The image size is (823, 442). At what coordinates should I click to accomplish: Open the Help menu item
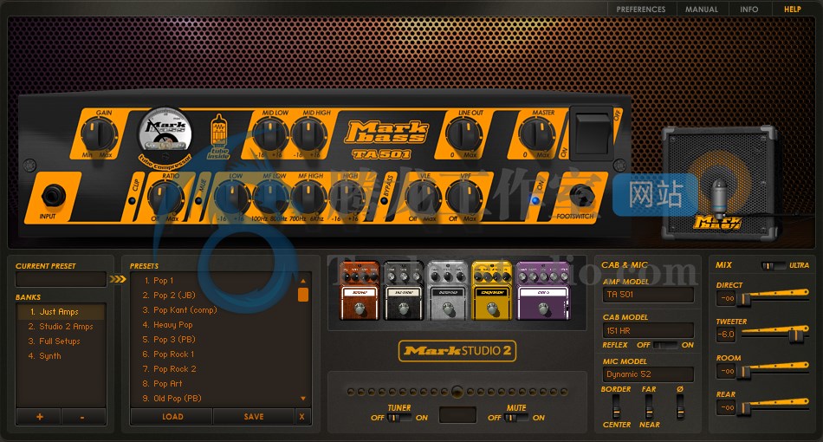coord(793,10)
